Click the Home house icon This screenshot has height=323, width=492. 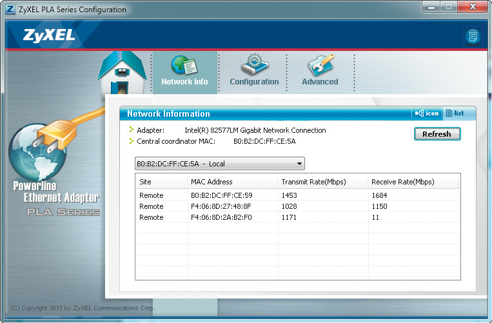tap(123, 74)
